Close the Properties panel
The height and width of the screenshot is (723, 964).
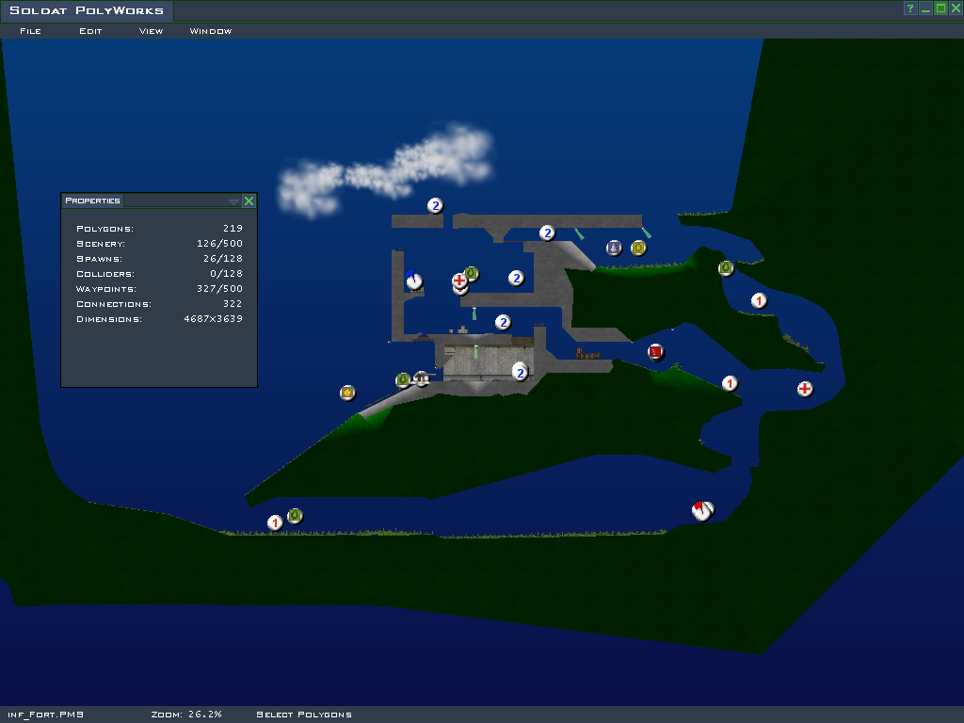[x=249, y=201]
